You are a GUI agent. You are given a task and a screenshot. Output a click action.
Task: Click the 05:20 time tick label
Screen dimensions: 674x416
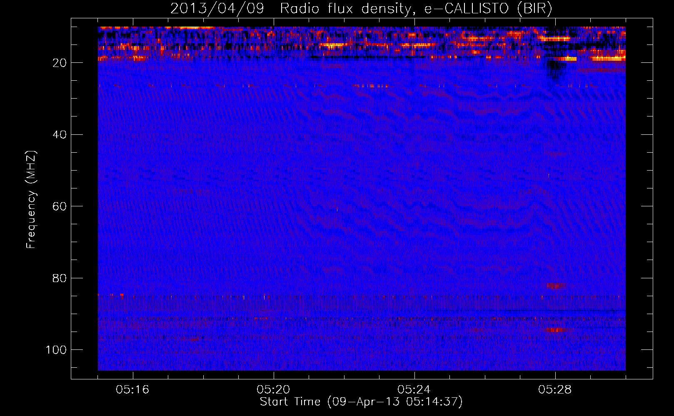(x=273, y=390)
